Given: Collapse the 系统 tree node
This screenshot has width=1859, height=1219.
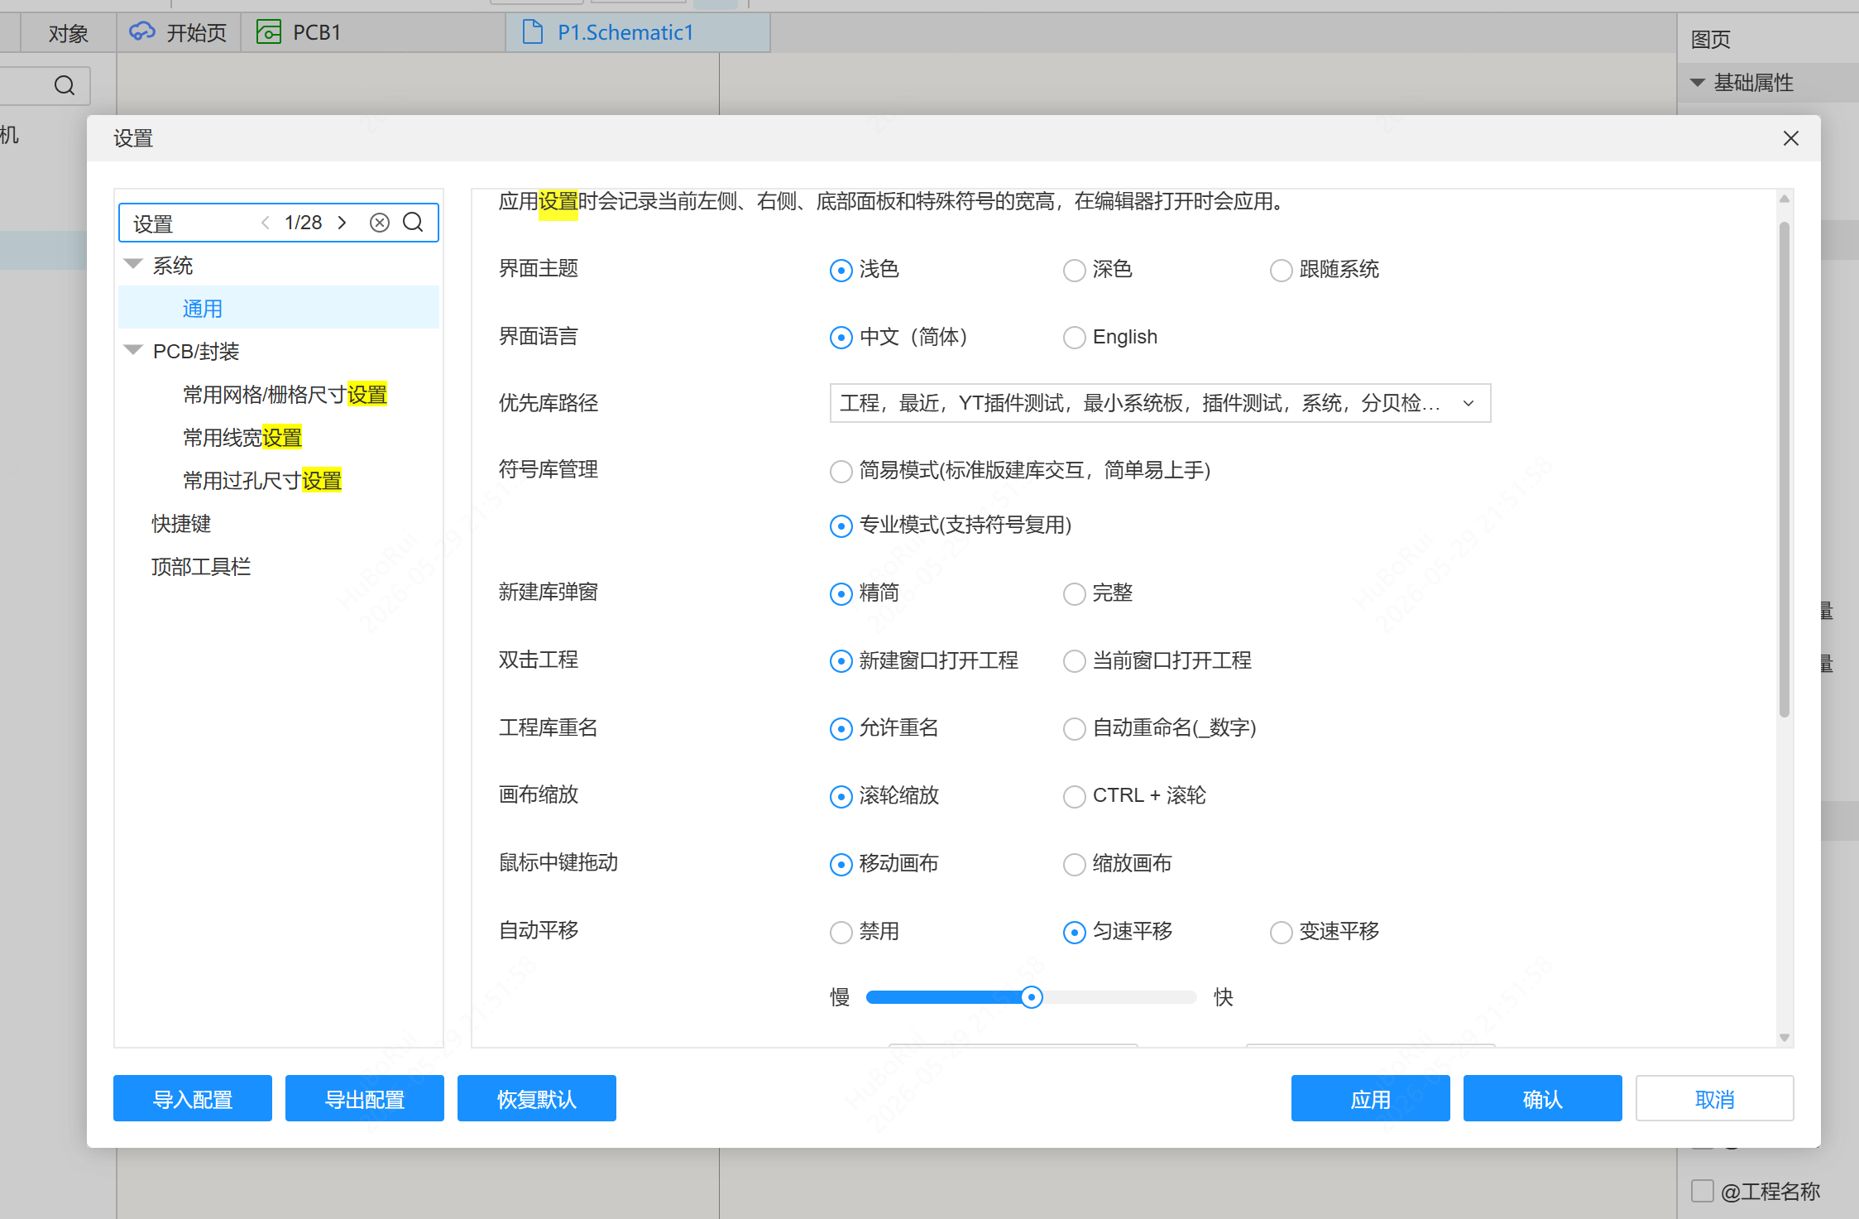Looking at the screenshot, I should (132, 265).
